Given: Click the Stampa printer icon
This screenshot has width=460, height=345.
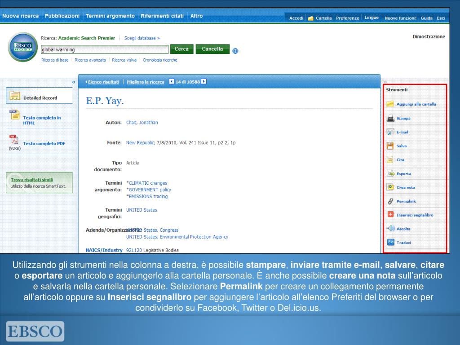Looking at the screenshot, I should pyautogui.click(x=390, y=118).
